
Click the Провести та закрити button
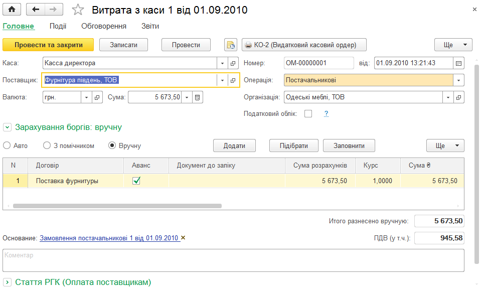[x=48, y=45]
